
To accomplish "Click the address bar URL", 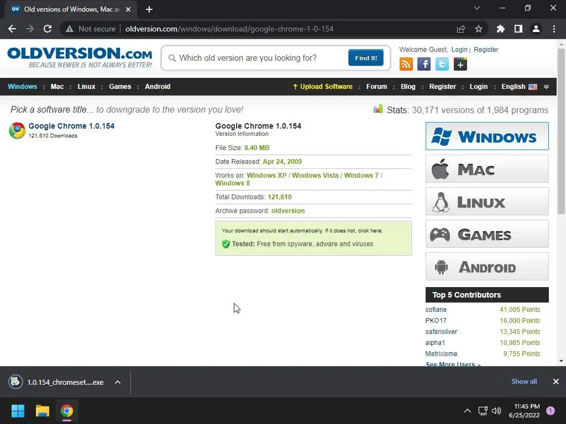I will [x=229, y=29].
